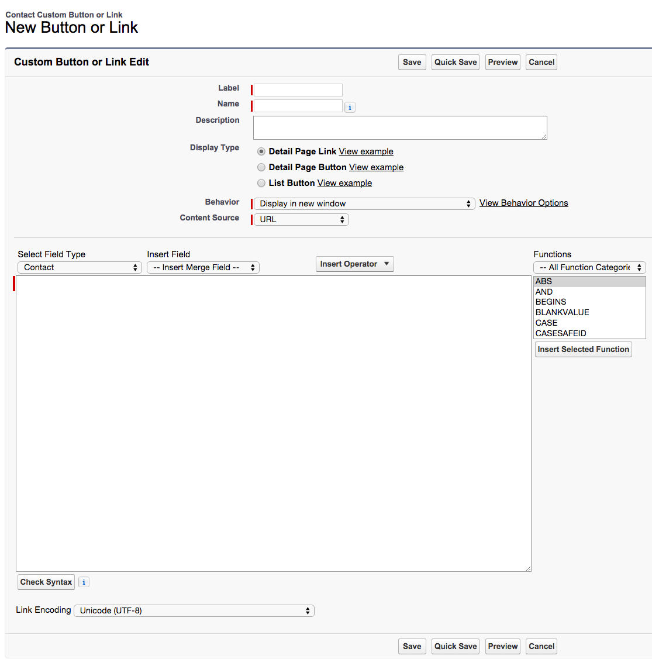Click the info icon beside Name field
This screenshot has width=652, height=666.
point(350,107)
